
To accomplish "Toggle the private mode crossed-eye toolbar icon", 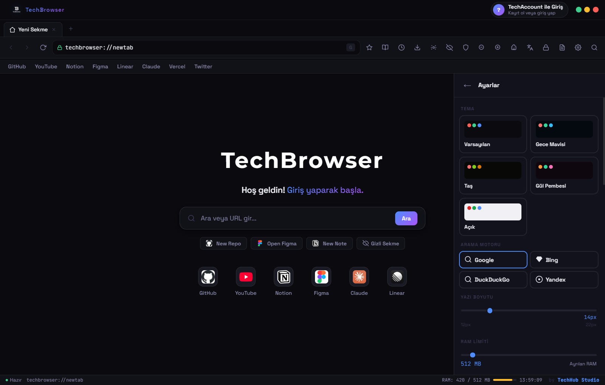I will pos(450,48).
